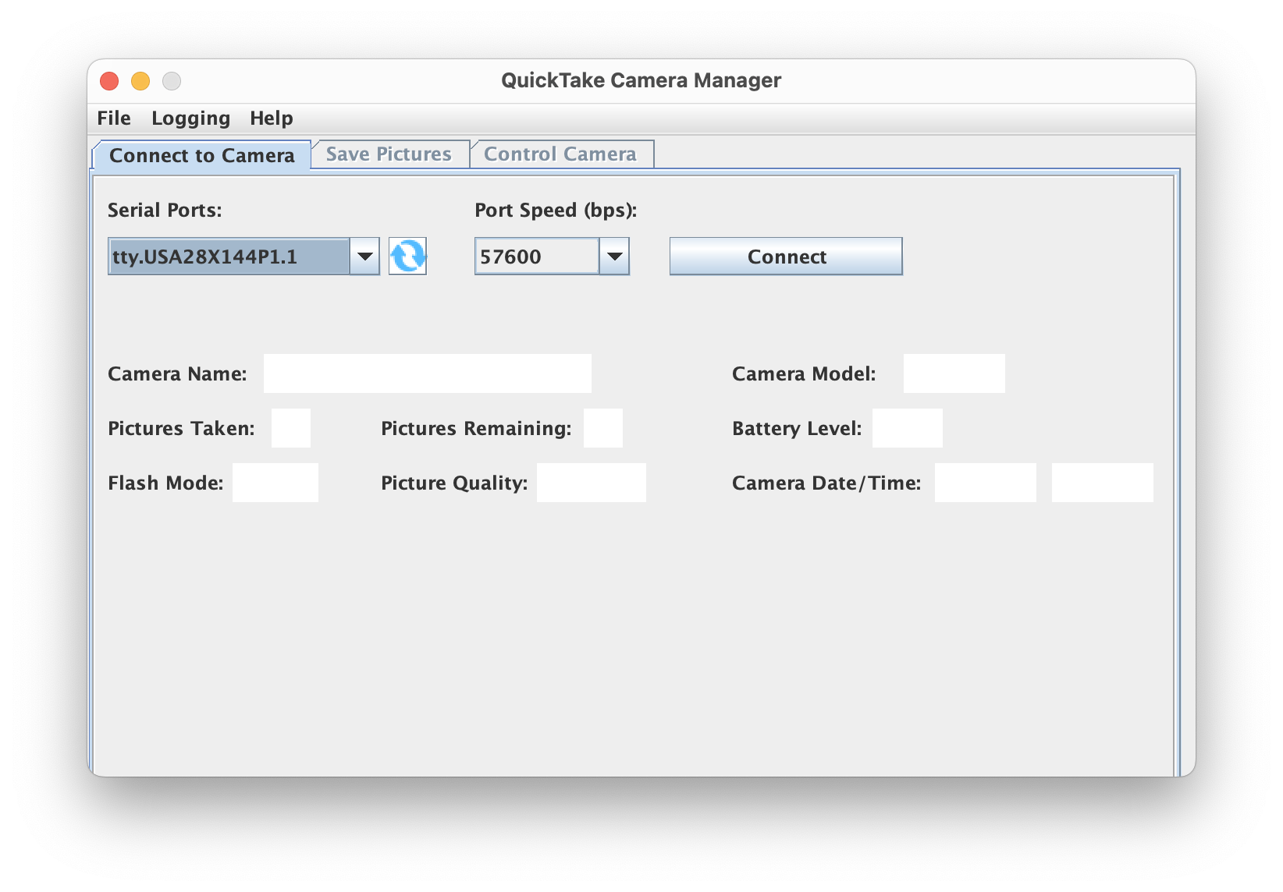Click the Pictures Remaining field
This screenshot has height=892, width=1283.
click(602, 428)
